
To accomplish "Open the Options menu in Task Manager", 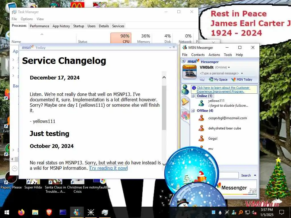I will pos(27,19).
